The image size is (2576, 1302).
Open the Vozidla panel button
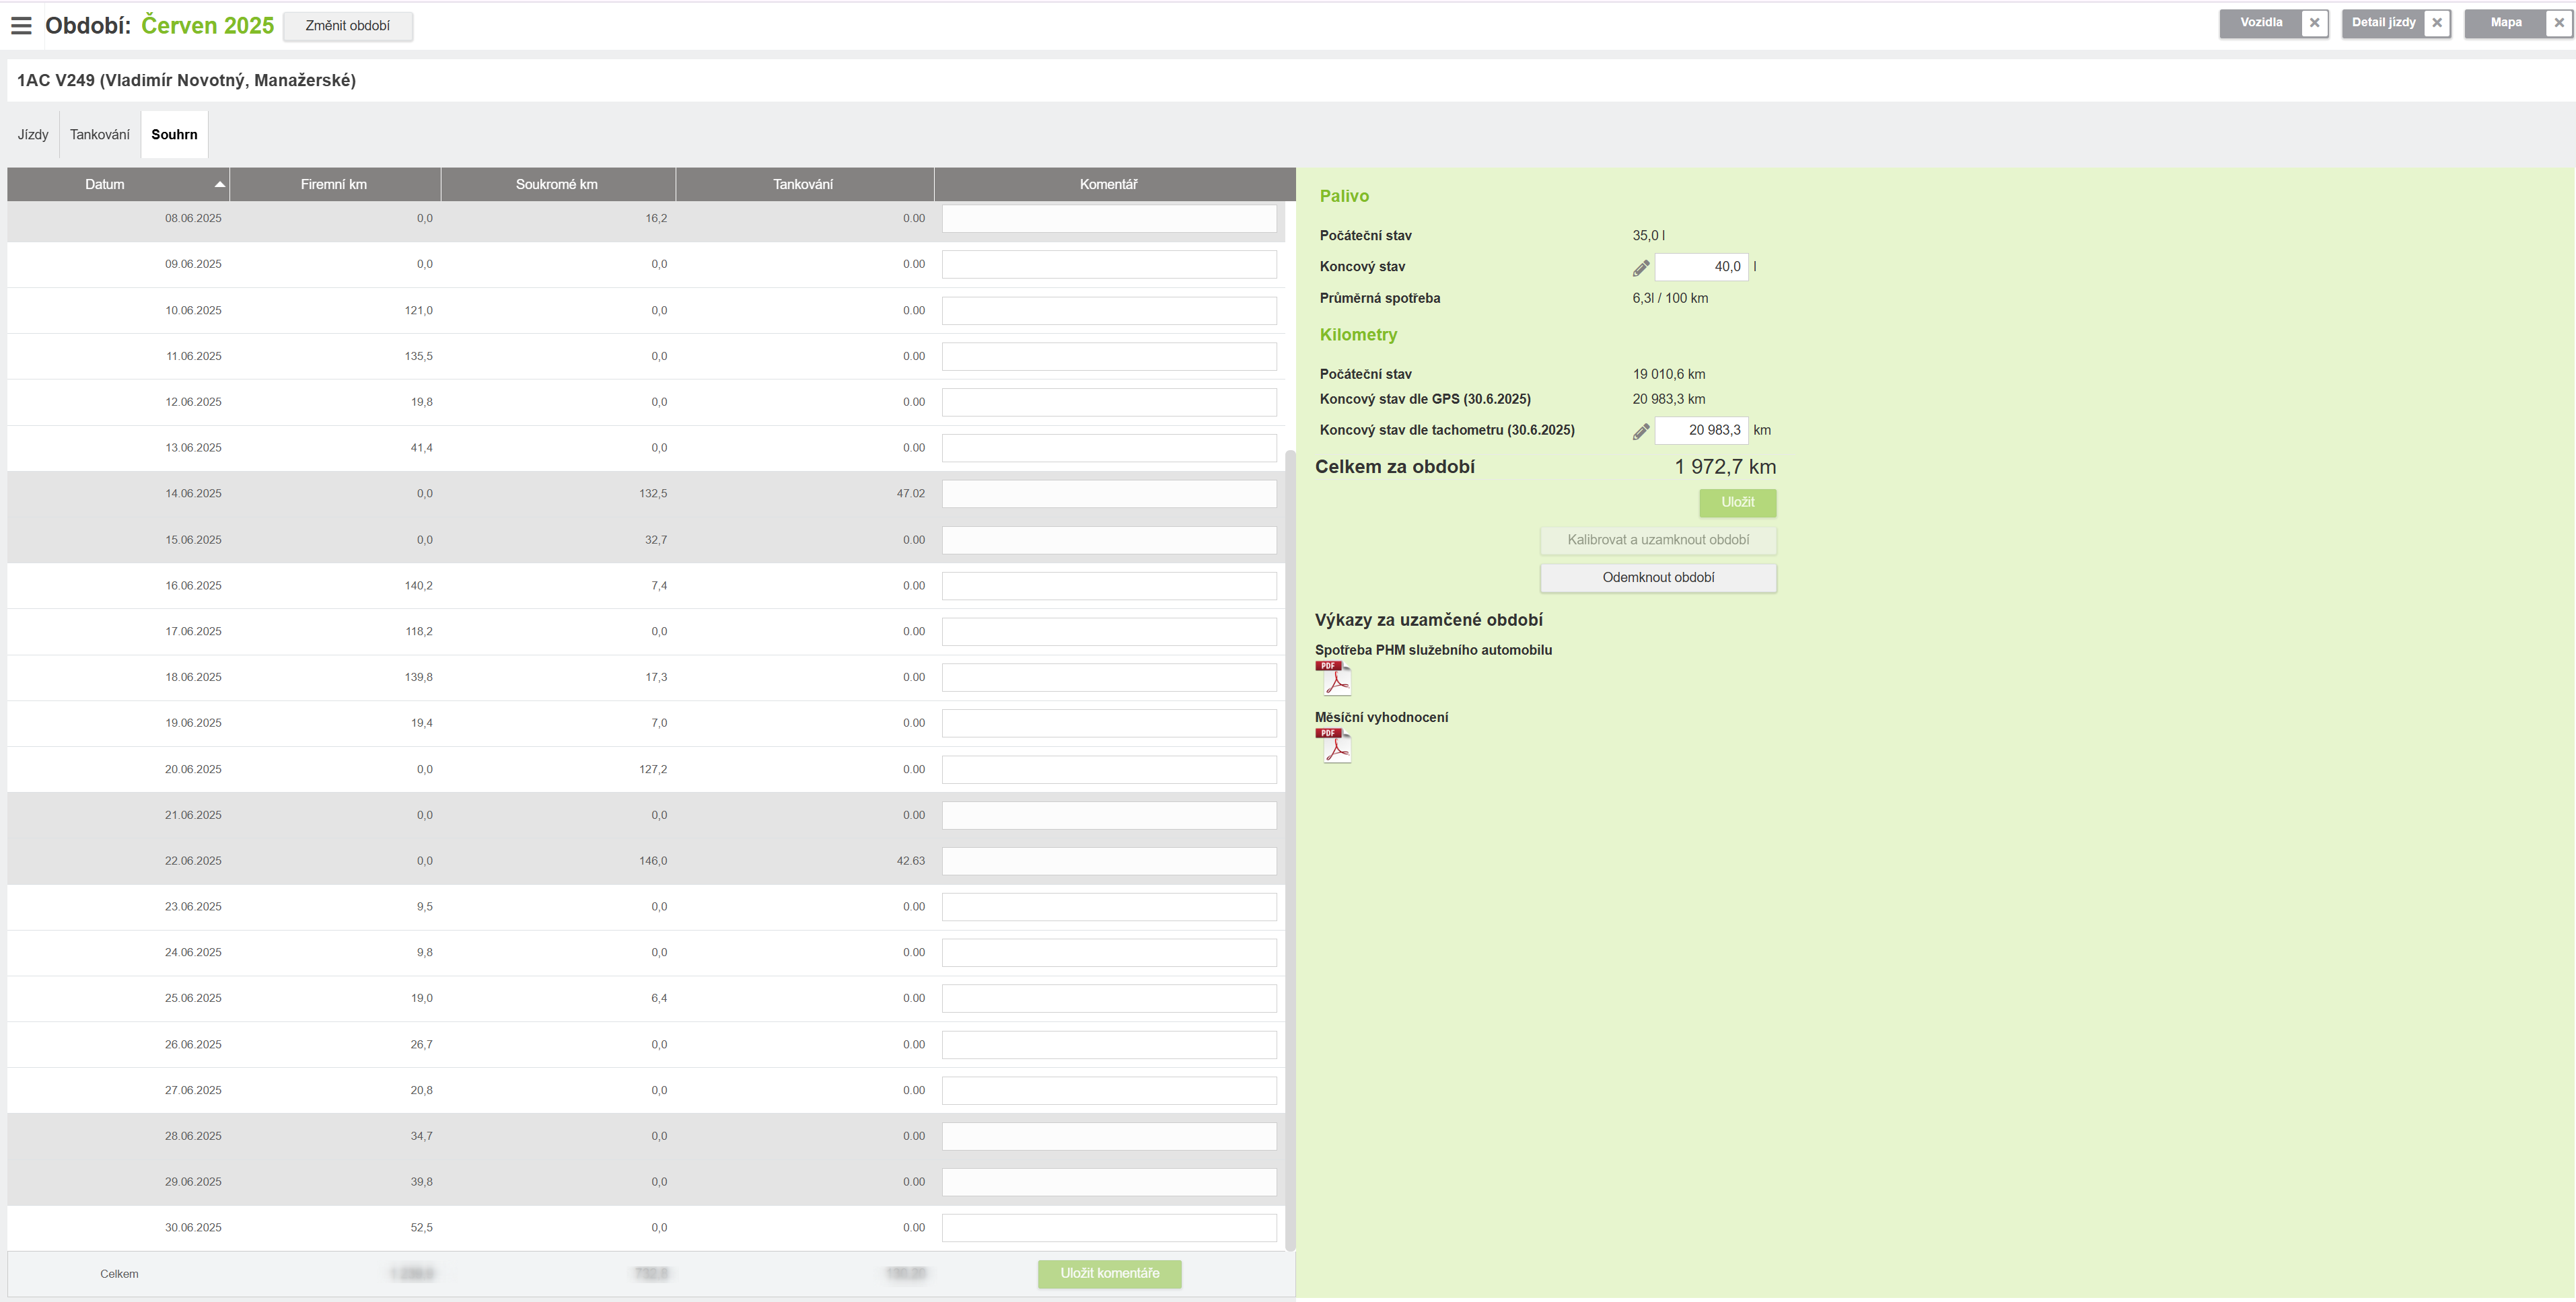2261,23
